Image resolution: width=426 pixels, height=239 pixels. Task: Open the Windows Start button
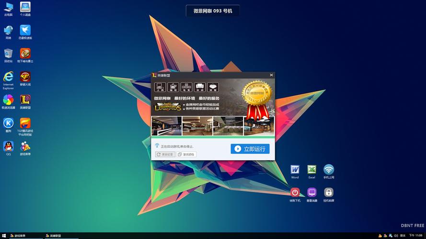click(x=4, y=236)
